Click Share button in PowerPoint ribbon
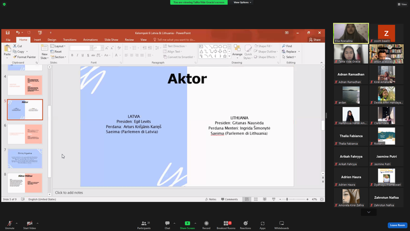This screenshot has height=231, width=410. click(x=315, y=40)
